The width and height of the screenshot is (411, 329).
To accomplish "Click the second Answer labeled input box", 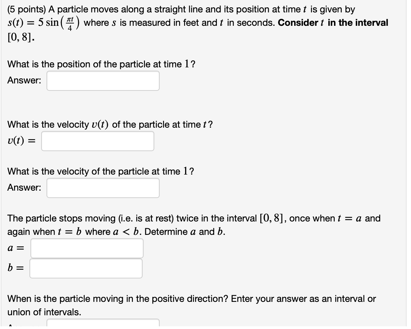I will coord(102,188).
